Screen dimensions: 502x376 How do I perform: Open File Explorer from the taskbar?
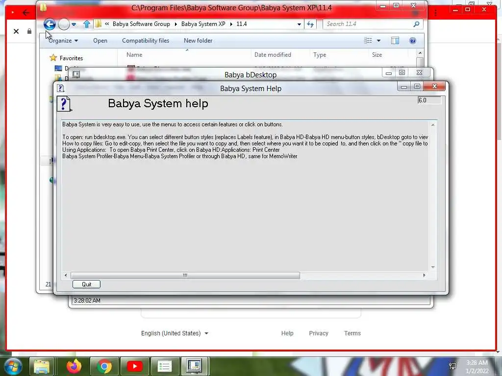click(42, 366)
